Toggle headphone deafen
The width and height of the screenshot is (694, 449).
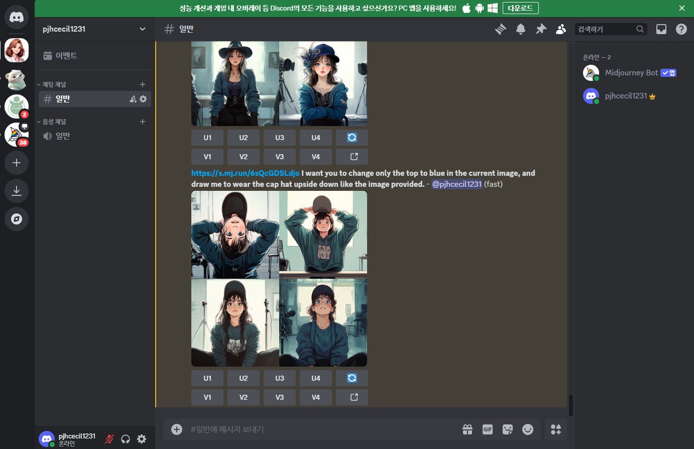coord(126,439)
